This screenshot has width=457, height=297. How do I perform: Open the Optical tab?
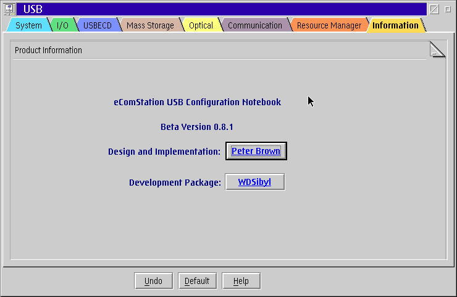coord(201,25)
